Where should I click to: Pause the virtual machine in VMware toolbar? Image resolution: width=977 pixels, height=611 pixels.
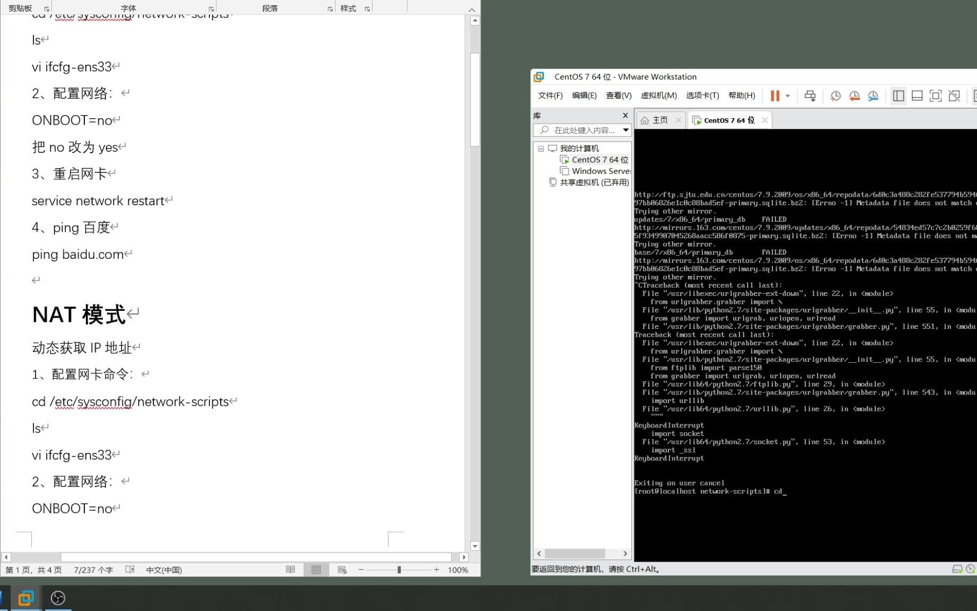[774, 95]
